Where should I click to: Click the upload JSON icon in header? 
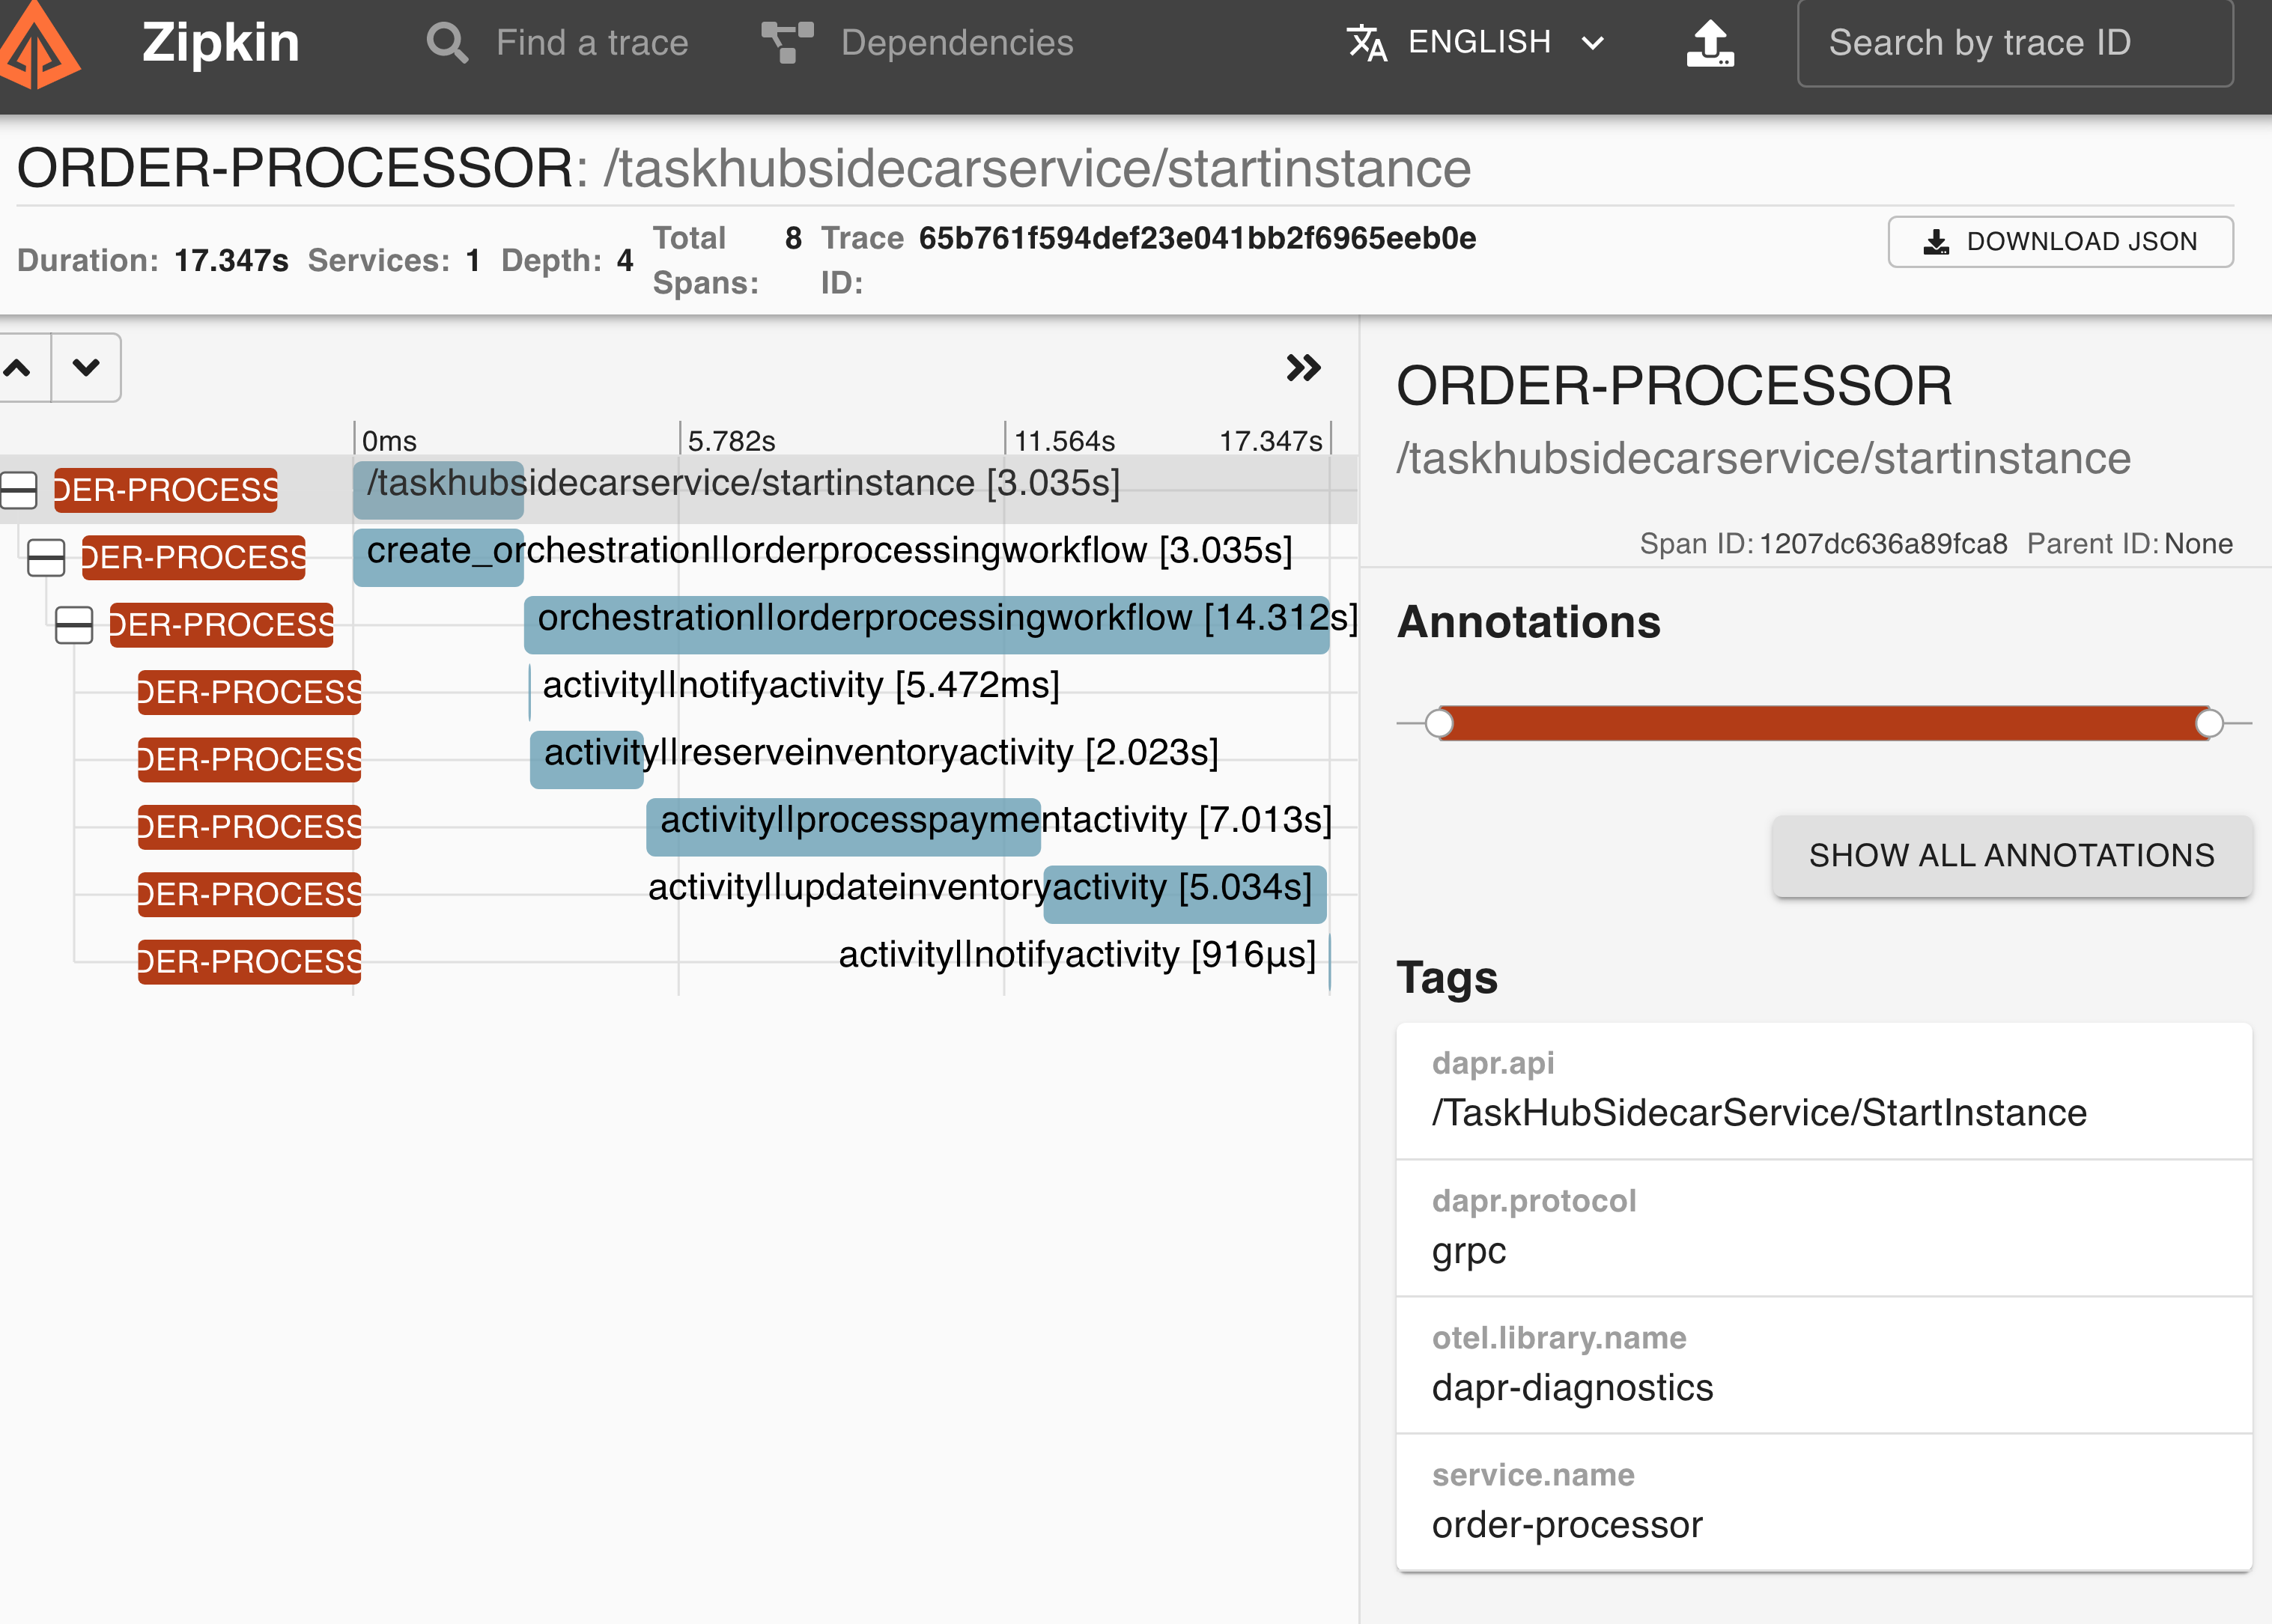coord(1709,43)
